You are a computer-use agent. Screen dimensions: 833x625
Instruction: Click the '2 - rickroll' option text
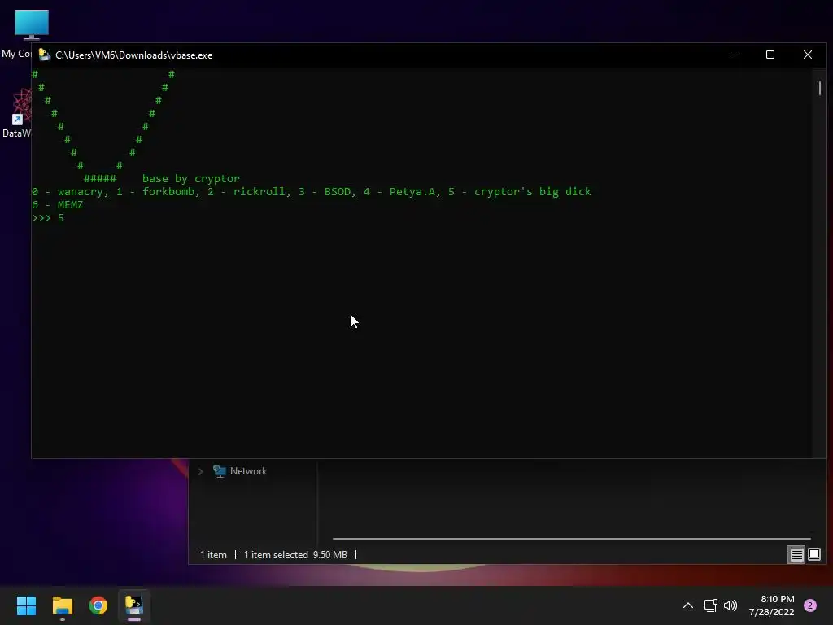249,192
